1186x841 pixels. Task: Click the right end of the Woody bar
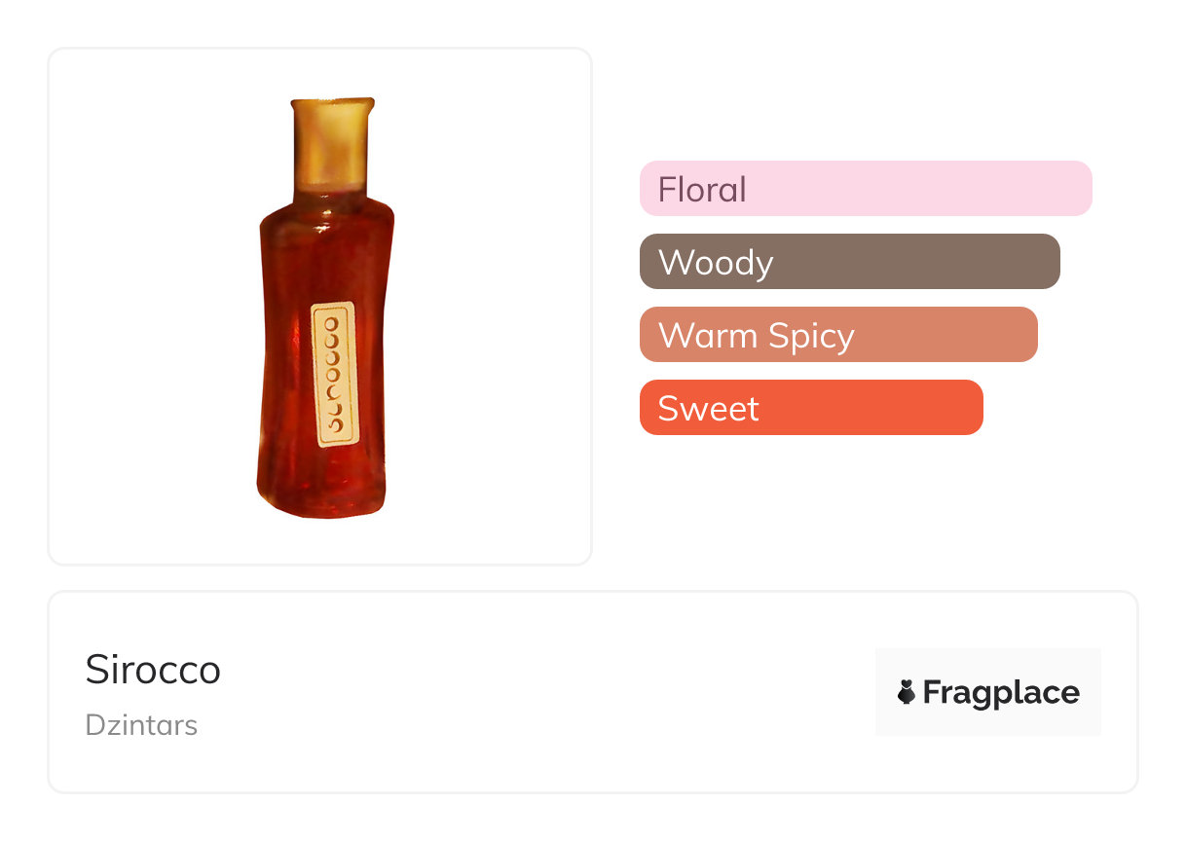1045,261
